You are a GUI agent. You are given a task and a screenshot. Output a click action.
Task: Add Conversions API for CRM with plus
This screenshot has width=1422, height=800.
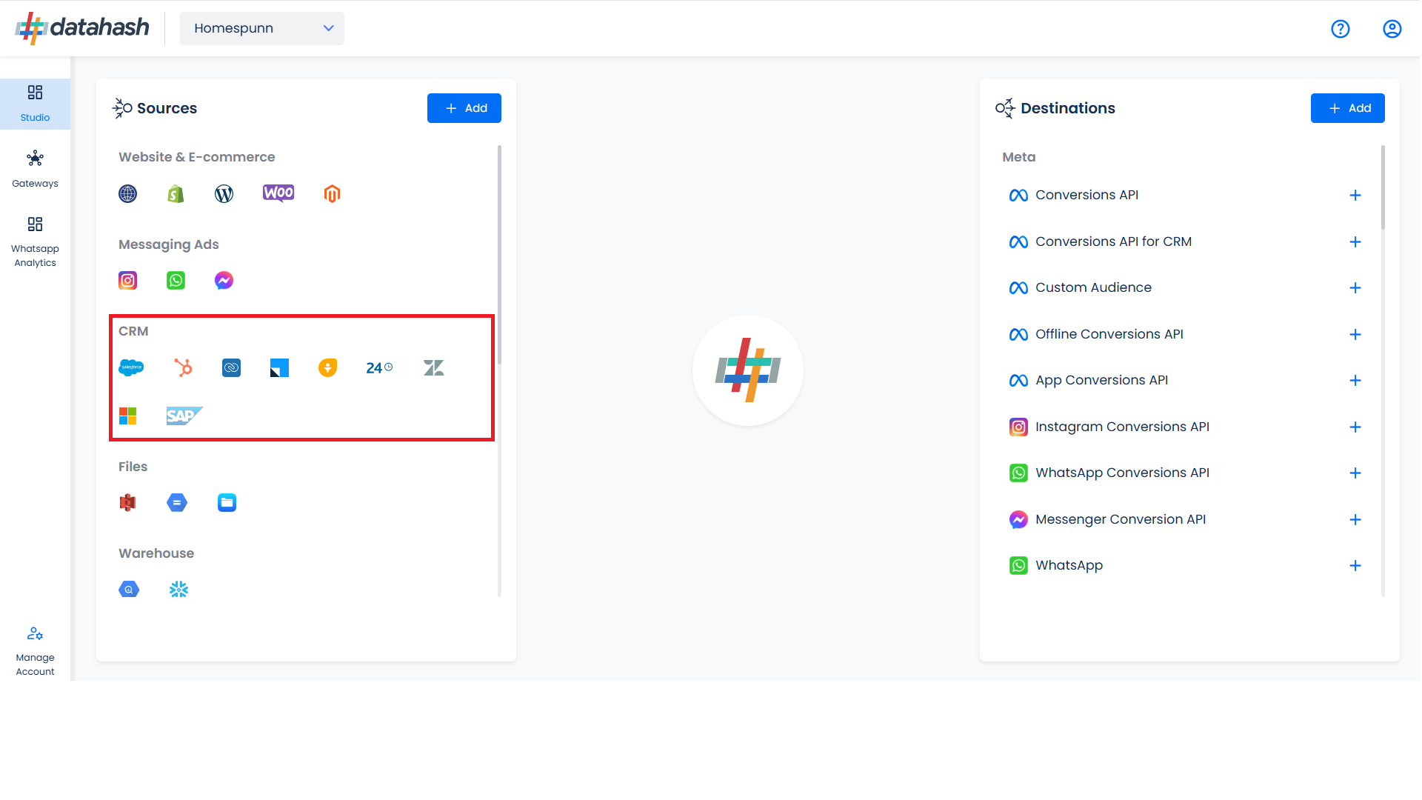coord(1355,242)
